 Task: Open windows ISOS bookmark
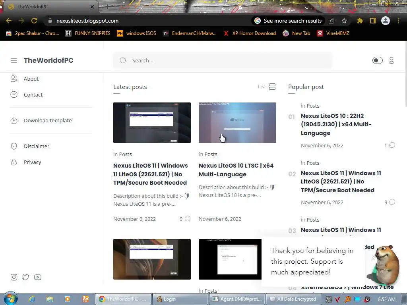(137, 33)
